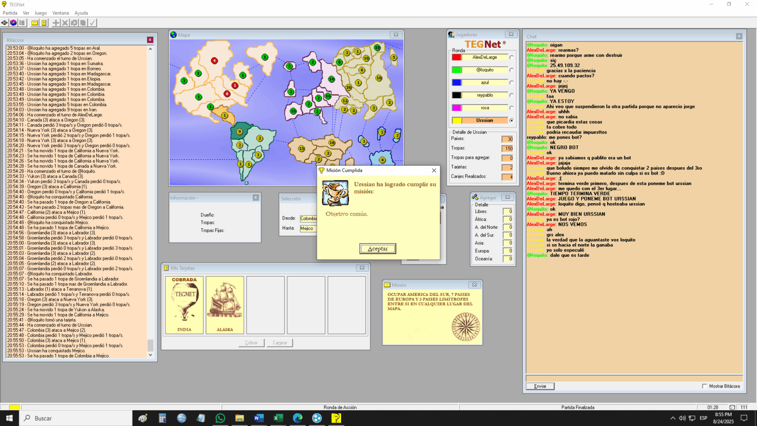Screen dimensions: 757x426
Task: Enable the Mostrar Bitácora checkbox
Action: coord(704,386)
